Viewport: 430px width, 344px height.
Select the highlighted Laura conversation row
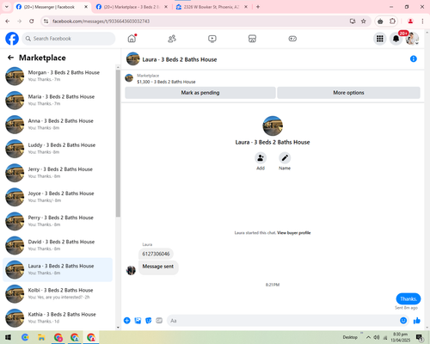point(58,269)
